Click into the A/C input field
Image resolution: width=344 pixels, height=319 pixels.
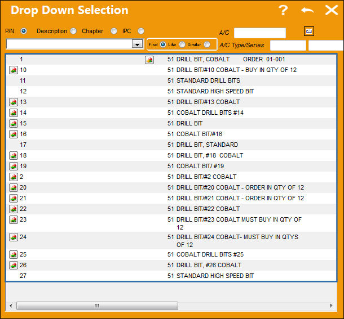(260, 33)
